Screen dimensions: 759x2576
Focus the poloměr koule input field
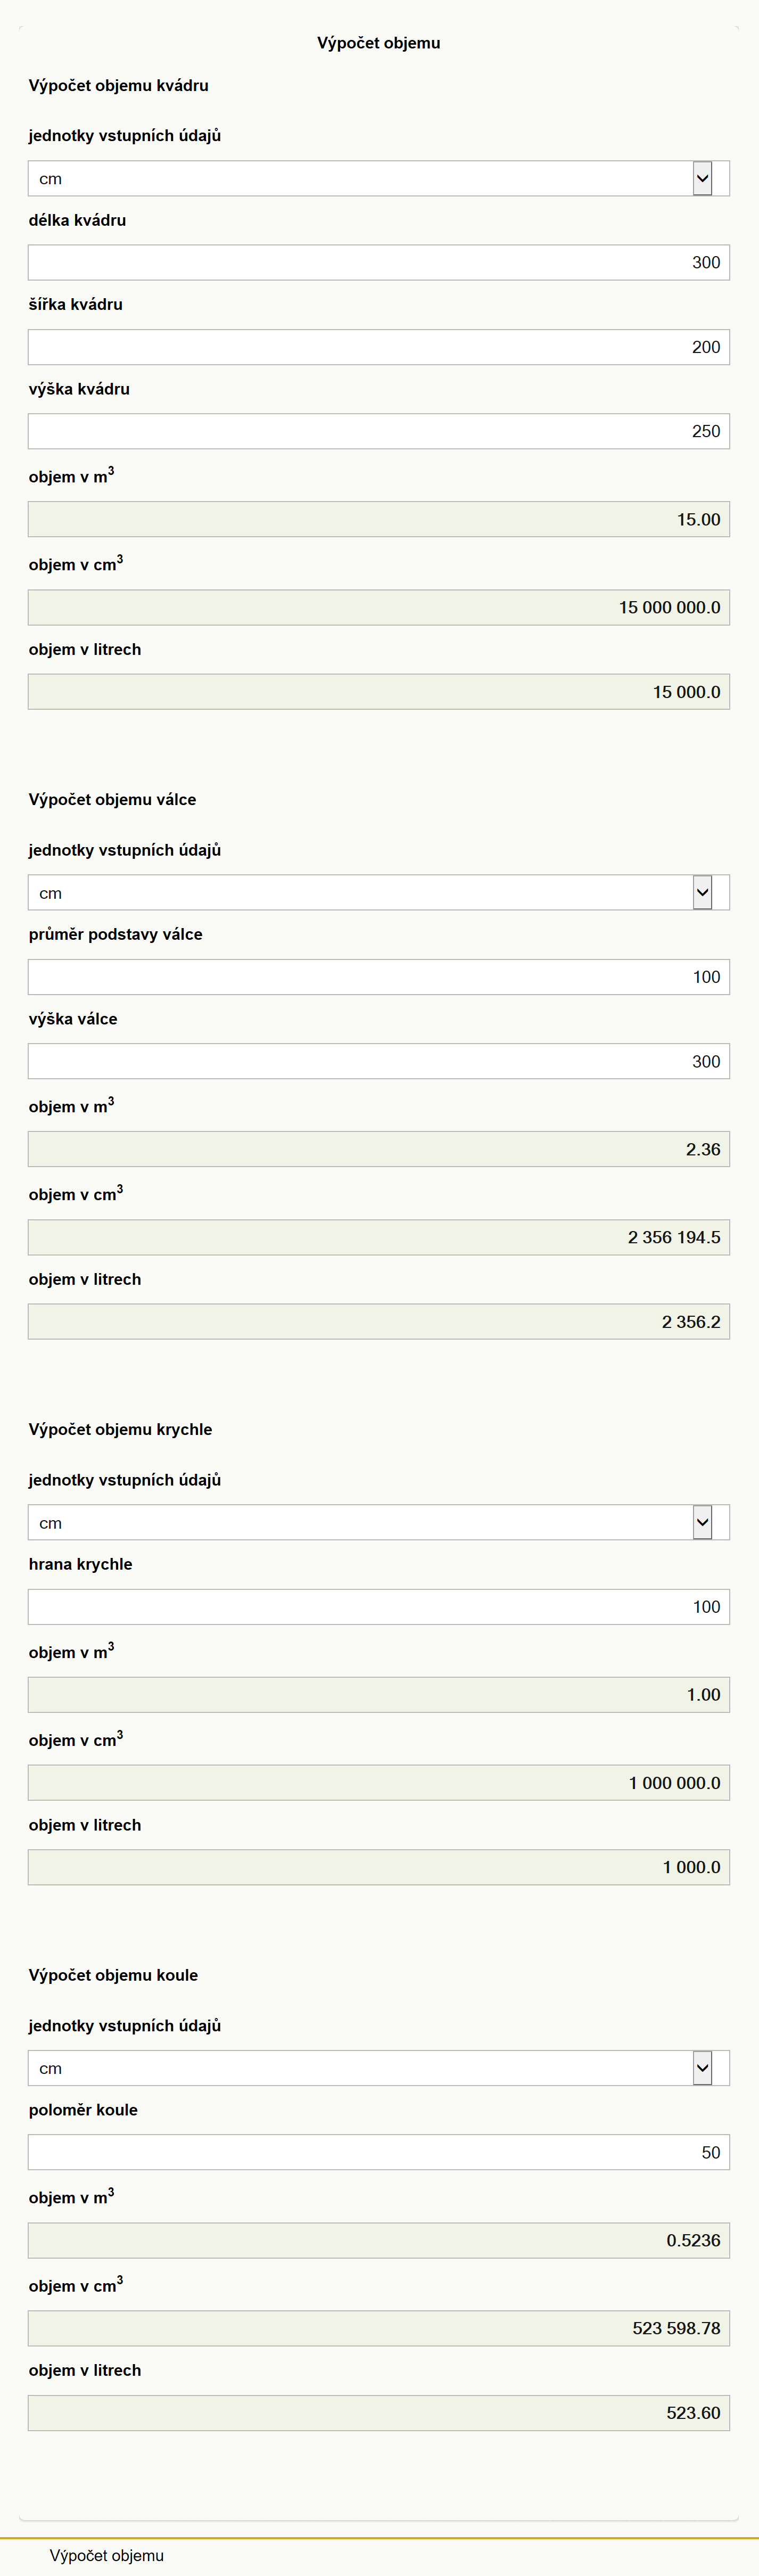[379, 2152]
